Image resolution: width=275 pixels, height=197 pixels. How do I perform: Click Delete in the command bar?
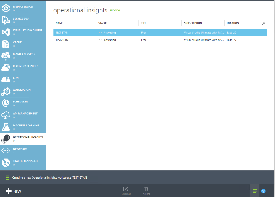pyautogui.click(x=146, y=191)
